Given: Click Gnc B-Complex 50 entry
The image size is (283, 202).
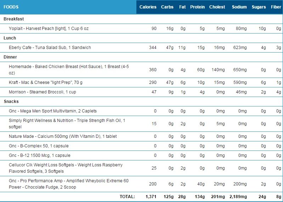Looking at the screenshot, I should (x=39, y=146).
